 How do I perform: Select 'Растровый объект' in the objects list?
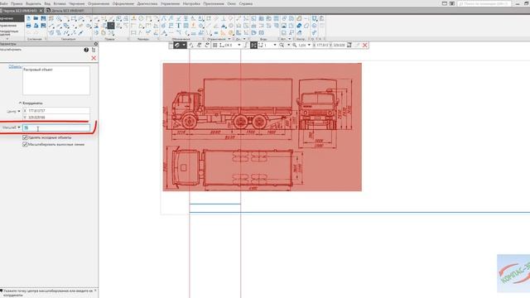pyautogui.click(x=38, y=70)
